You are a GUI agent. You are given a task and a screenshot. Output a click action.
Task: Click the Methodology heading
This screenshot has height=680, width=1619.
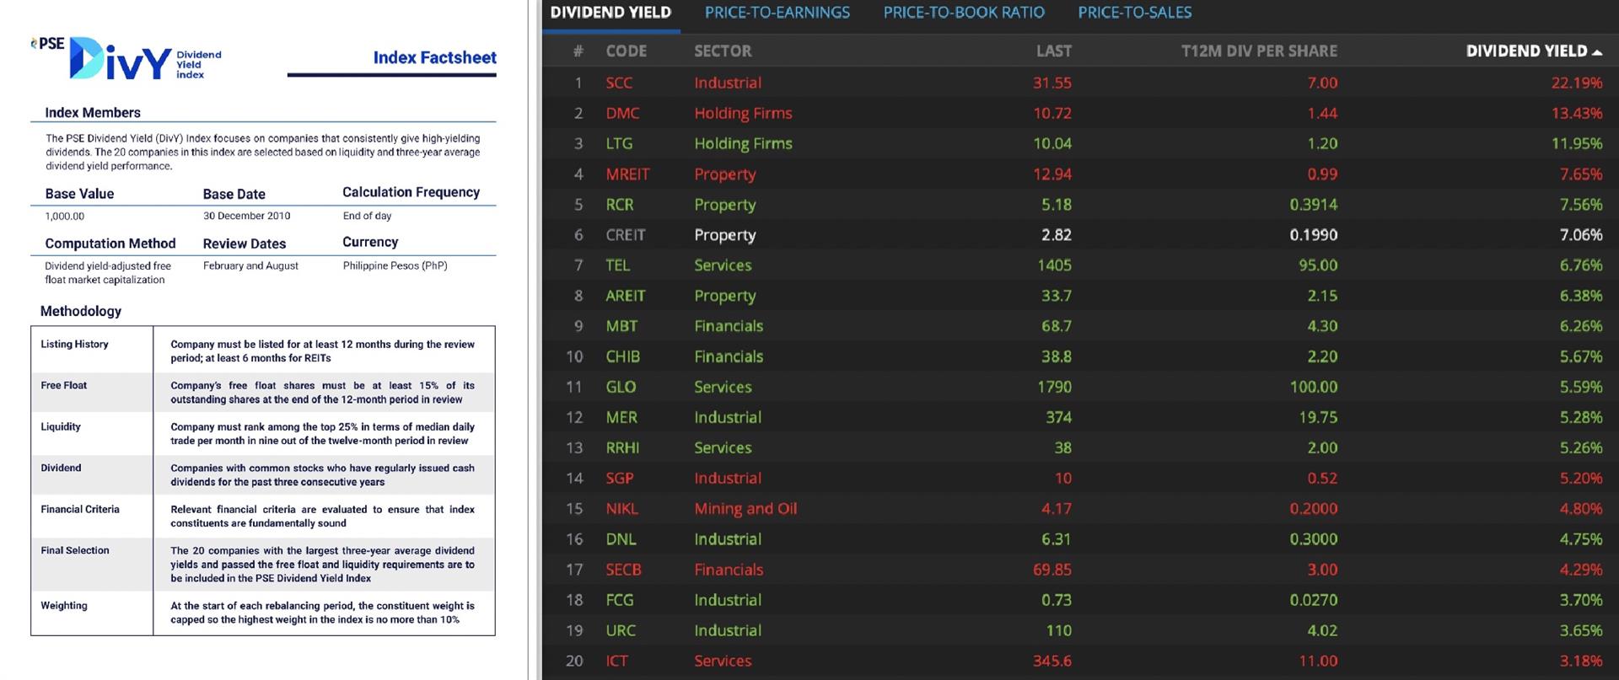click(81, 311)
